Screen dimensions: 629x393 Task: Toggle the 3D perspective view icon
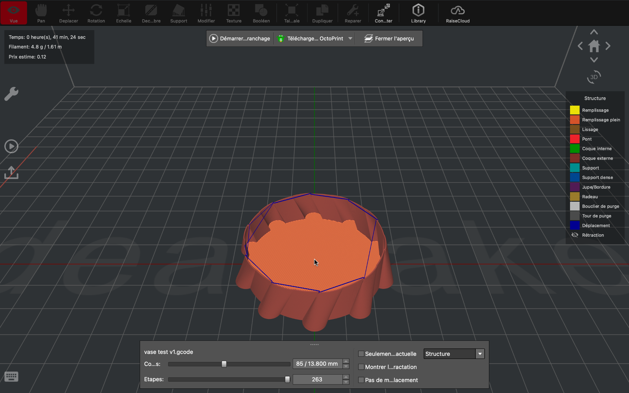point(594,77)
